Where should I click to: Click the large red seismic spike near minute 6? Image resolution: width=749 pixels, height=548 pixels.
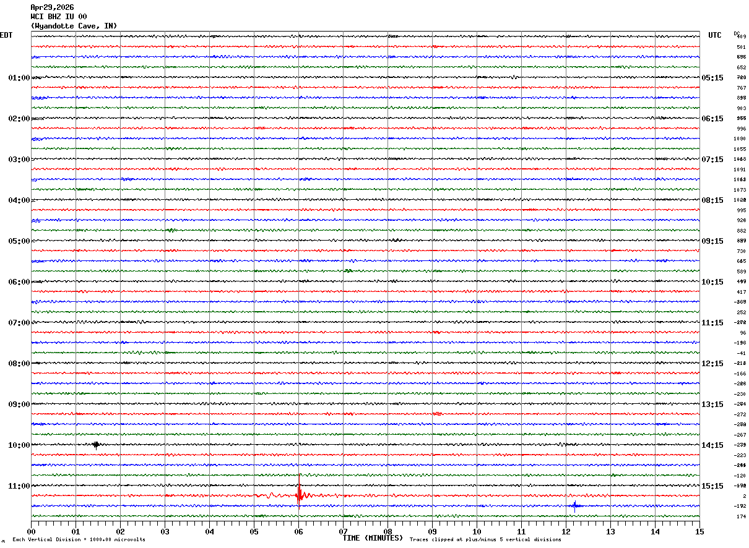[x=299, y=495]
